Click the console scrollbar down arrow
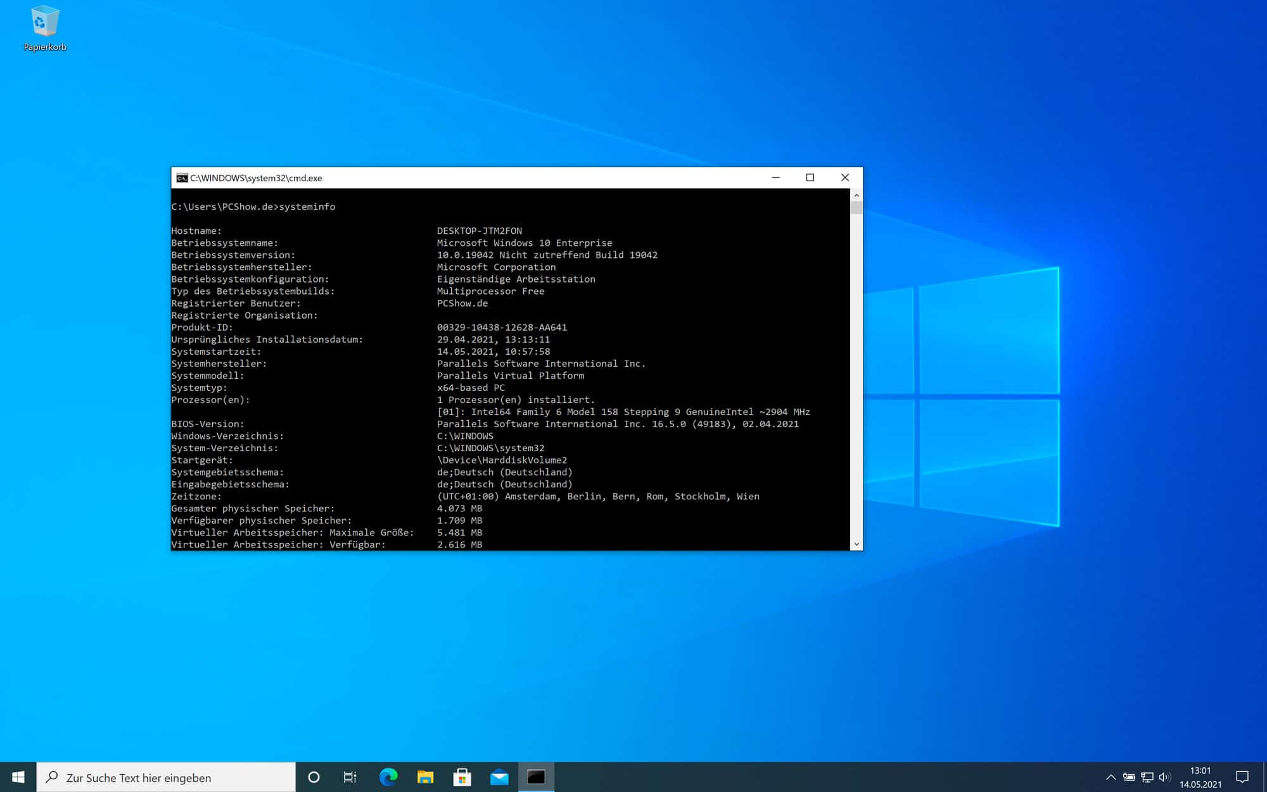1267x792 pixels. click(856, 544)
